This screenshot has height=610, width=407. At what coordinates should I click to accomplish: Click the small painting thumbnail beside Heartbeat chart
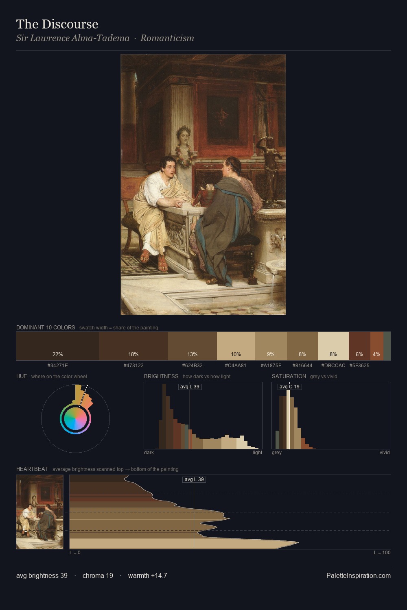click(x=40, y=512)
